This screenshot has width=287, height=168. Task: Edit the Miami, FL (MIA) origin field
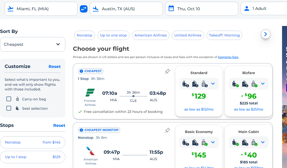(x=41, y=9)
